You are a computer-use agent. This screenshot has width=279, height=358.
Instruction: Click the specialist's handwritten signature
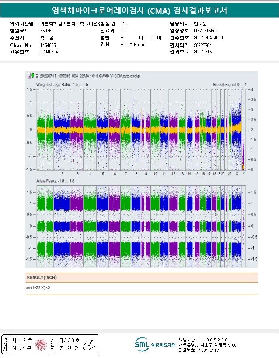coord(89,344)
